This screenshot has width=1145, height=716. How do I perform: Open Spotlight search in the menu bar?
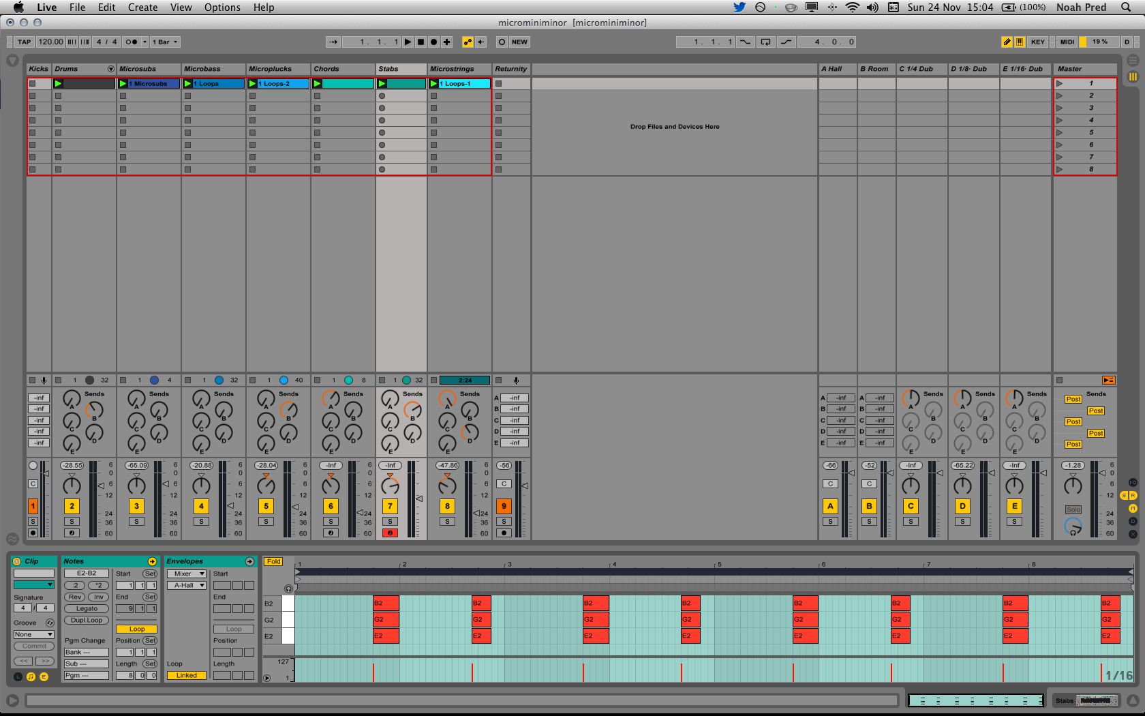[1126, 8]
